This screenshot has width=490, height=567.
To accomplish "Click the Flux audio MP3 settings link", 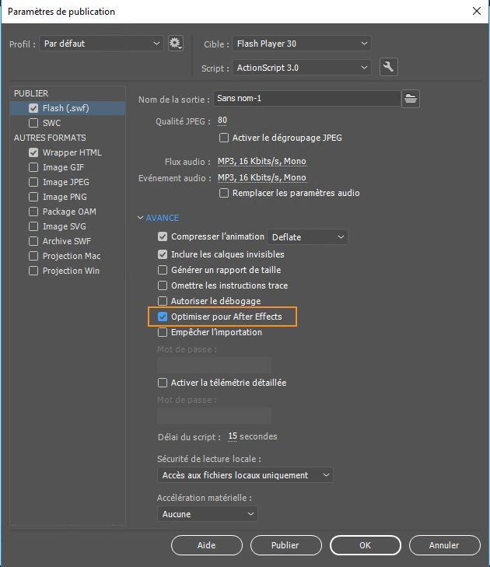I will point(261,162).
